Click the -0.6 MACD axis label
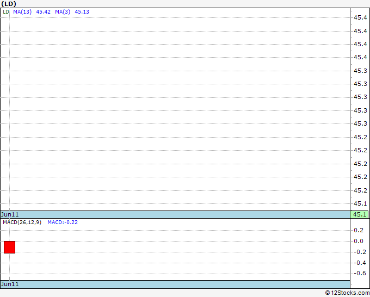Viewport: 370px width, 297px height. tap(360, 274)
